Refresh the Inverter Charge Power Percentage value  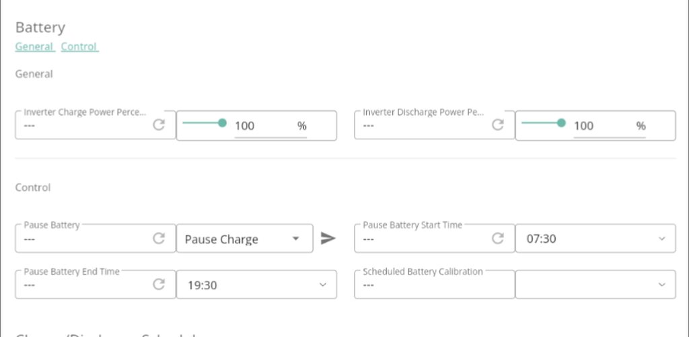click(159, 125)
